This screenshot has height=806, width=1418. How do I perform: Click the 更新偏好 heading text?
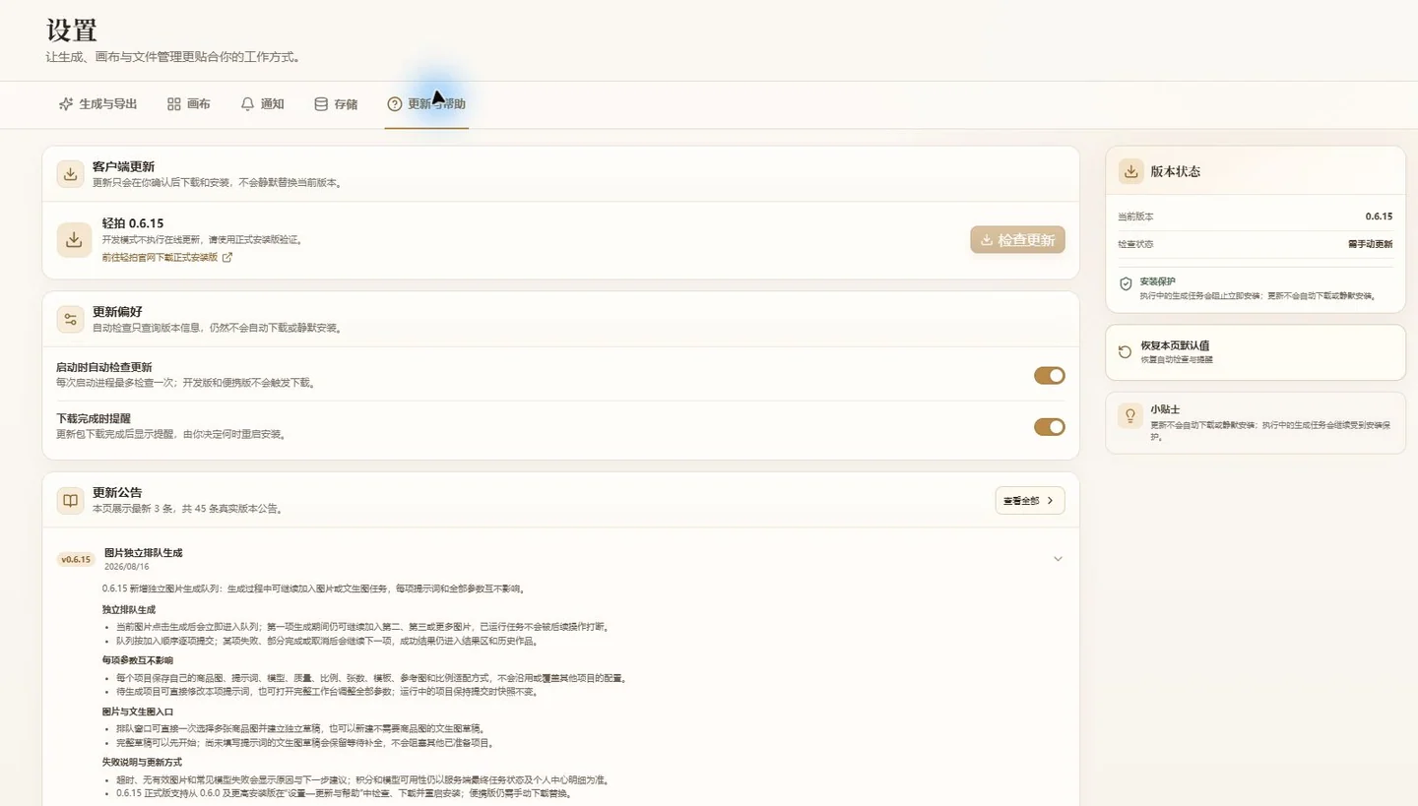pos(117,312)
